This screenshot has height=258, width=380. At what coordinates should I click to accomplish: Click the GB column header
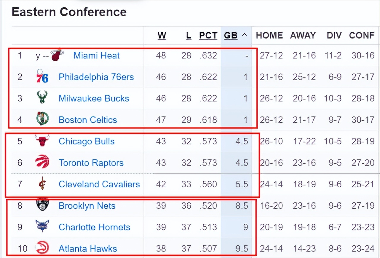(231, 36)
